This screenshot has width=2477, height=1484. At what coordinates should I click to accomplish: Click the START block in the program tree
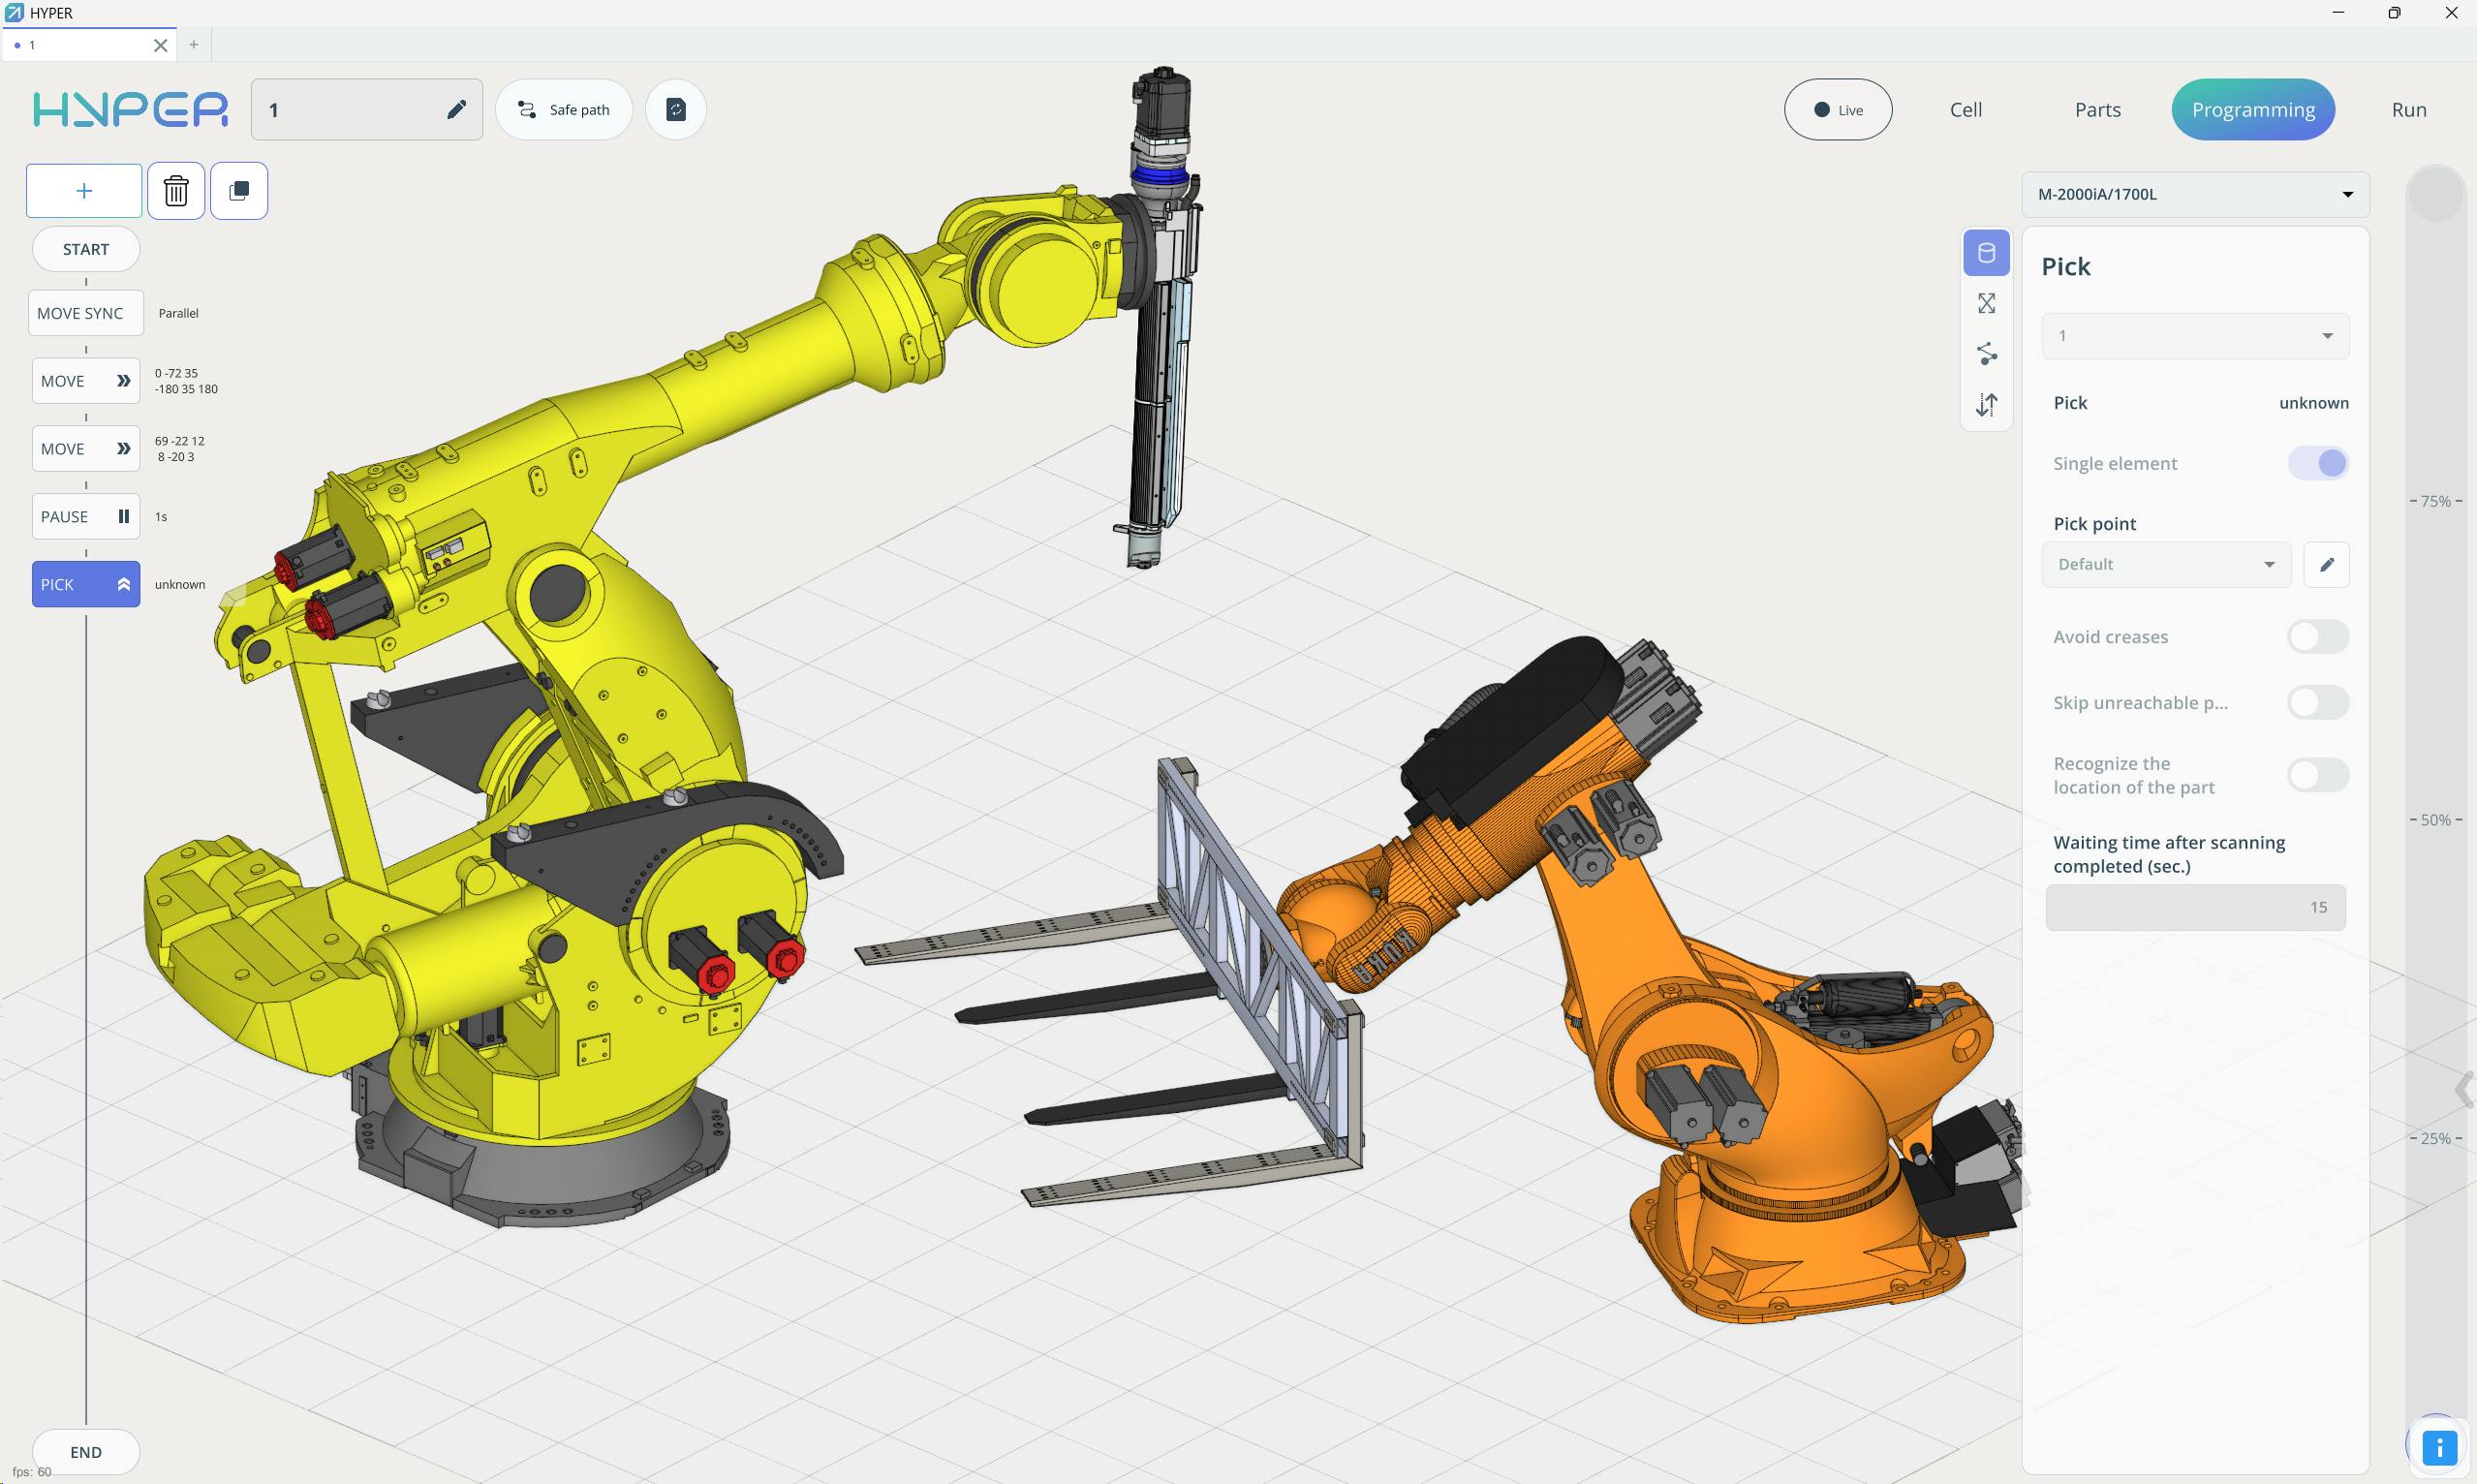click(x=85, y=249)
